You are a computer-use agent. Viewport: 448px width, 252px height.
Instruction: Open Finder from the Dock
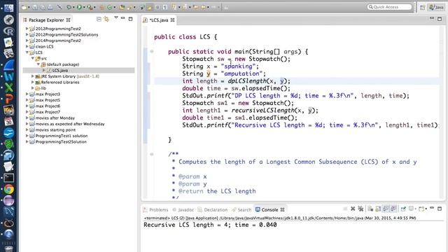pos(8,8)
